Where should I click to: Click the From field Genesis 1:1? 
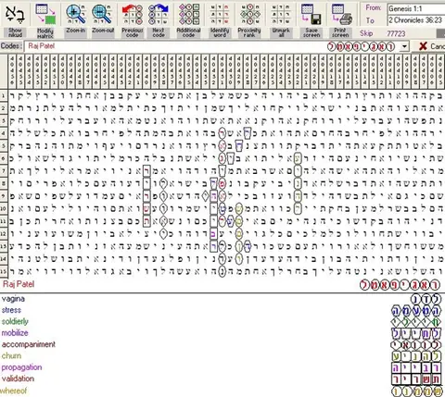pos(415,8)
